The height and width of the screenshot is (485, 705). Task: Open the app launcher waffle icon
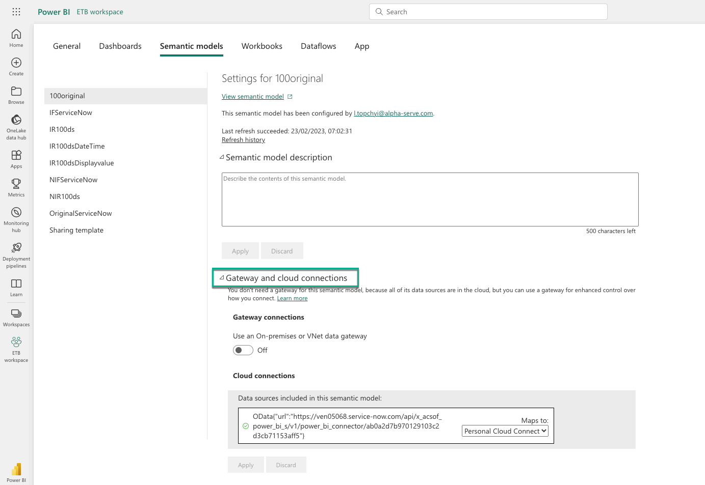point(16,12)
